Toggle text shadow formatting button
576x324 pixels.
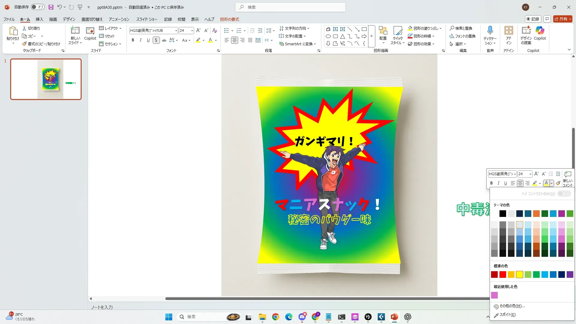point(156,40)
